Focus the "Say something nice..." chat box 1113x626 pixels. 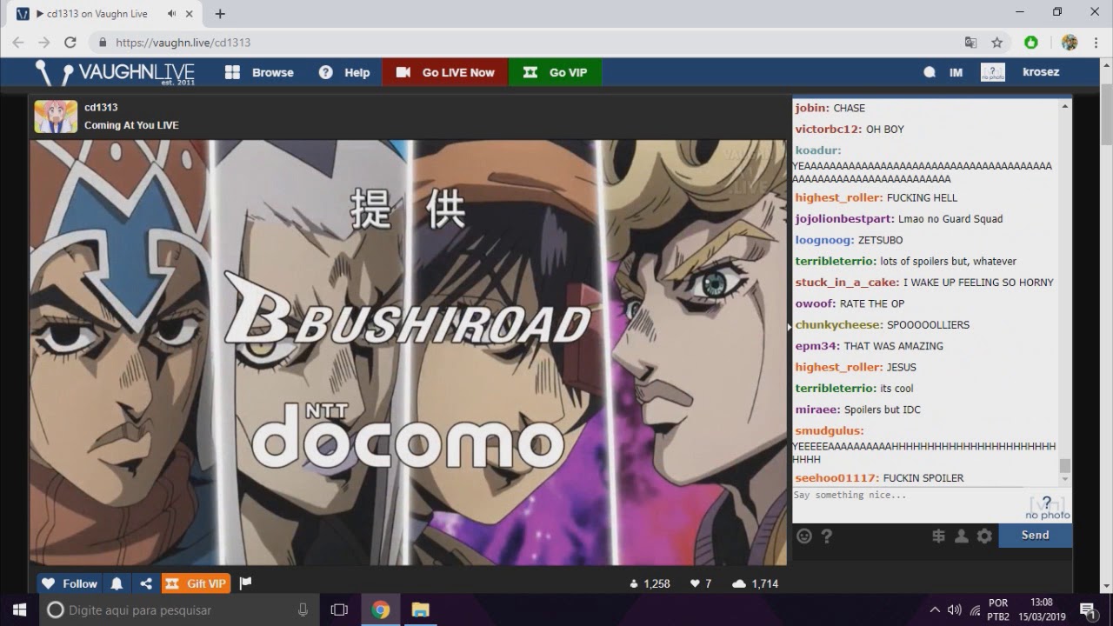(x=909, y=504)
